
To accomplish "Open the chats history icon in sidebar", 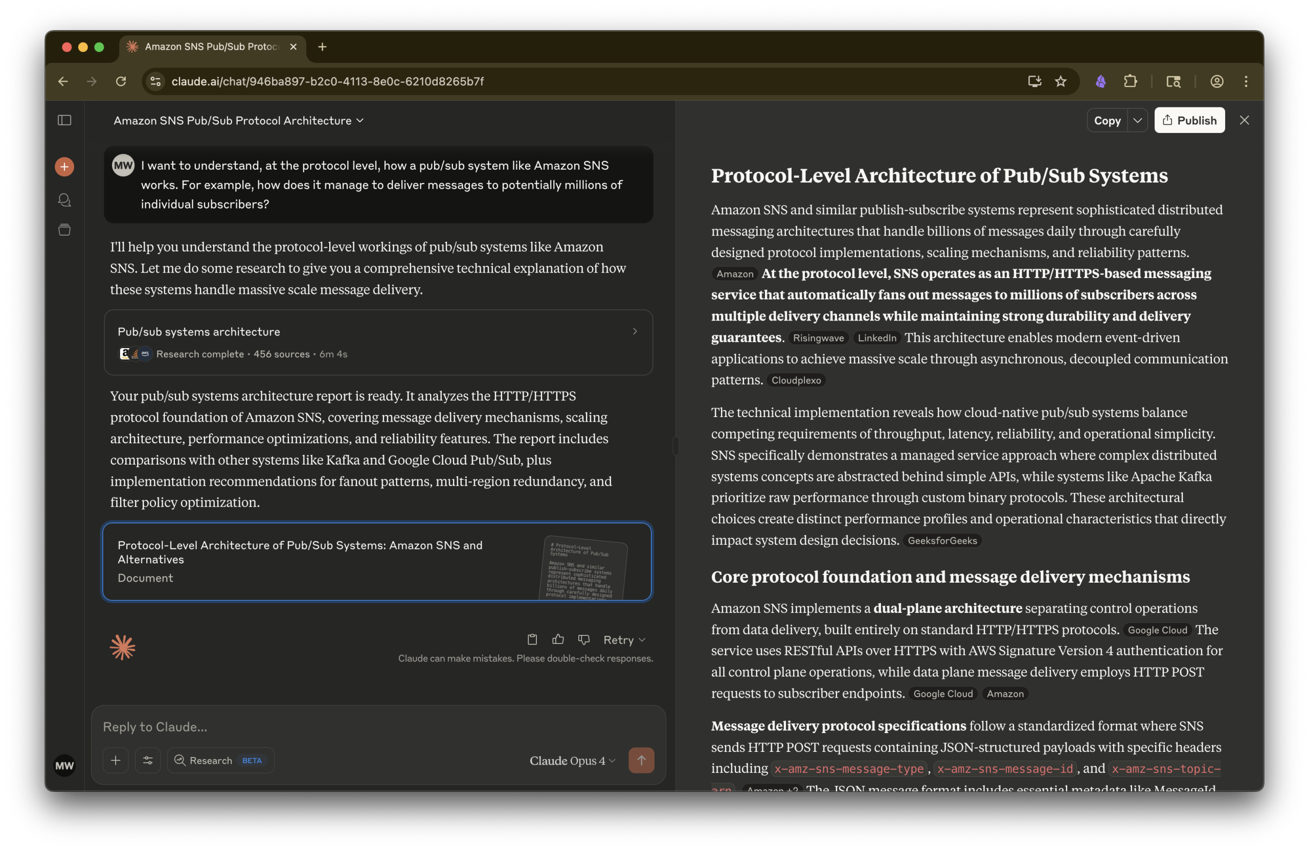I will point(64,200).
